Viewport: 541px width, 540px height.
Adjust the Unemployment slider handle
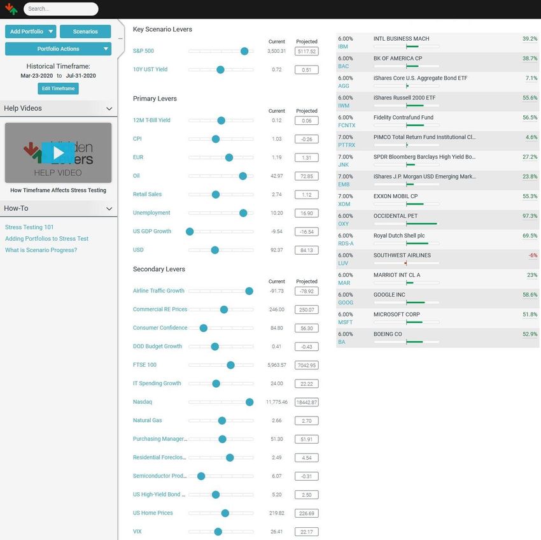pyautogui.click(x=243, y=213)
